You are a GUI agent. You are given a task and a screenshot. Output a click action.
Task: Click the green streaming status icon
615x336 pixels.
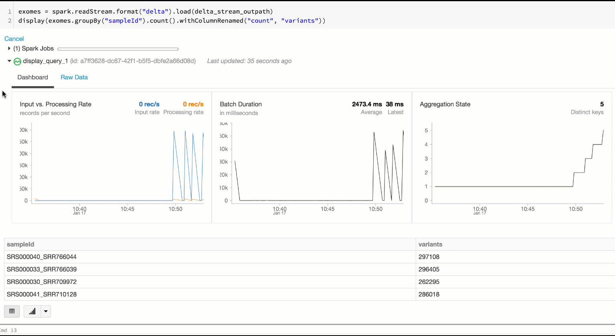tap(17, 61)
